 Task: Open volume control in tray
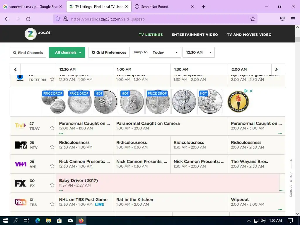[263, 221]
